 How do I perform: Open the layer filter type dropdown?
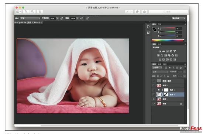[x=157, y=68]
